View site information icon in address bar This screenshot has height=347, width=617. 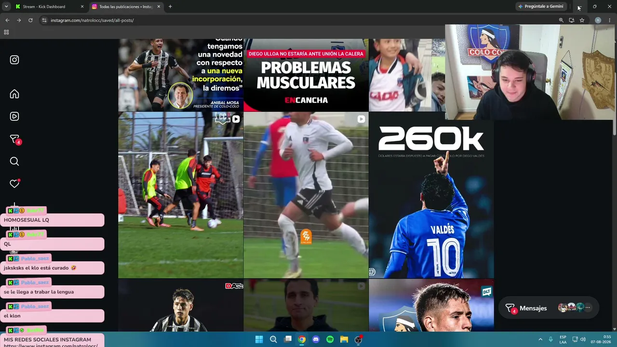pos(44,20)
